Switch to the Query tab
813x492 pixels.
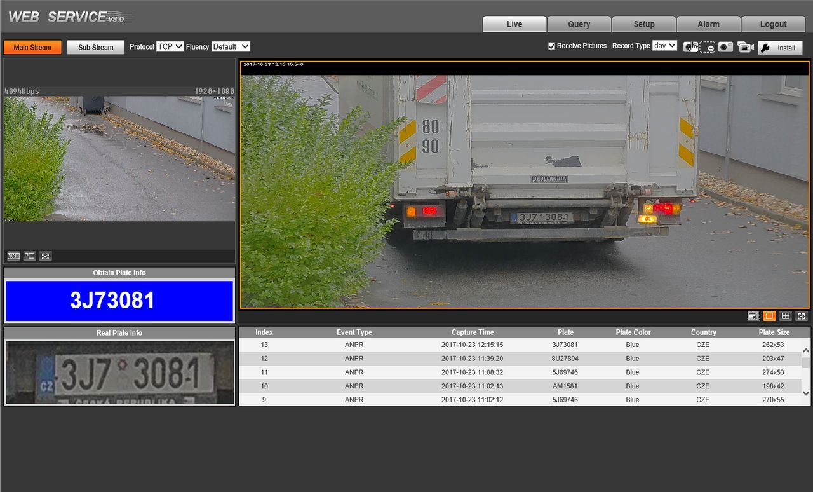(x=579, y=24)
